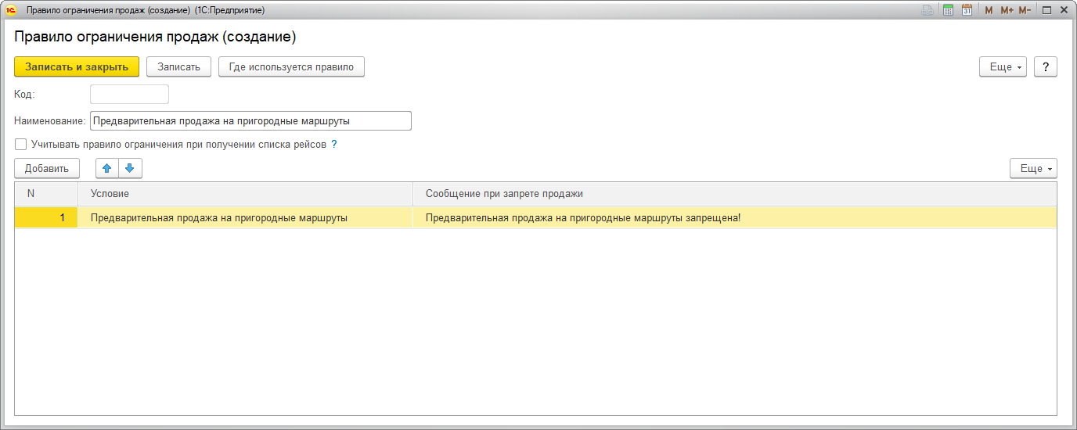Move the selected row up with blue arrow
The width and height of the screenshot is (1077, 430).
coord(107,168)
